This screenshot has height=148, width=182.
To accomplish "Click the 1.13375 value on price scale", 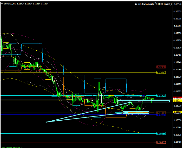I will click(x=178, y=11).
